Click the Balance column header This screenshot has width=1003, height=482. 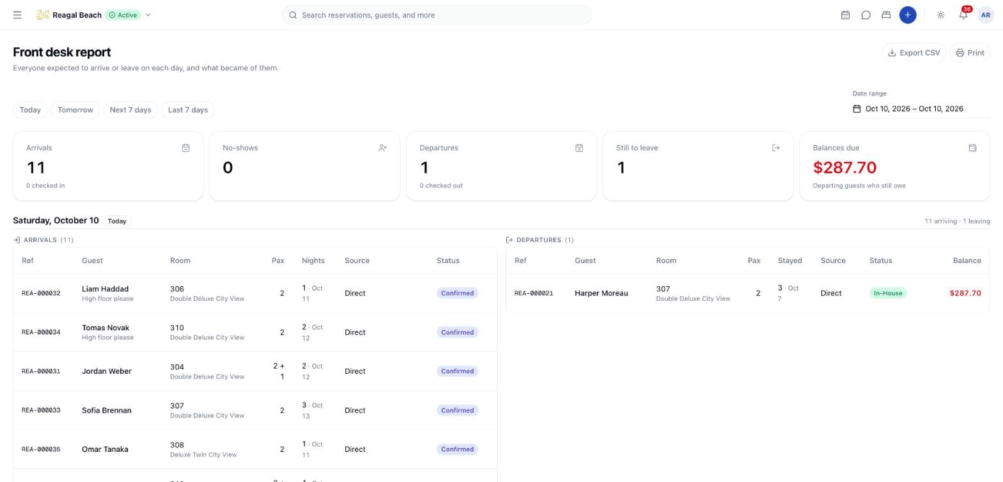point(967,261)
